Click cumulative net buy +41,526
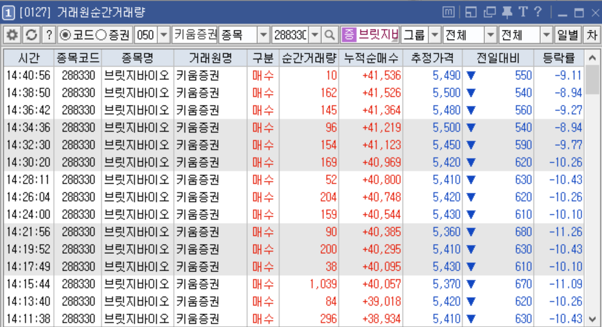This screenshot has width=602, height=327. click(382, 93)
